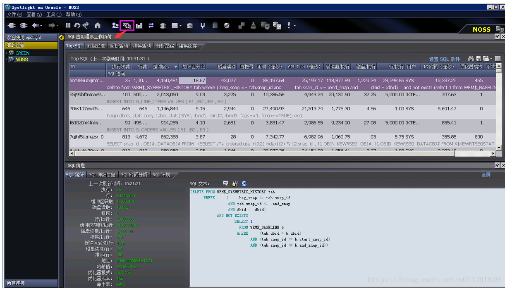Open the 欢迎使用 Spotlight sidebar section
Viewport: 505px width, 288px height.
click(x=31, y=37)
